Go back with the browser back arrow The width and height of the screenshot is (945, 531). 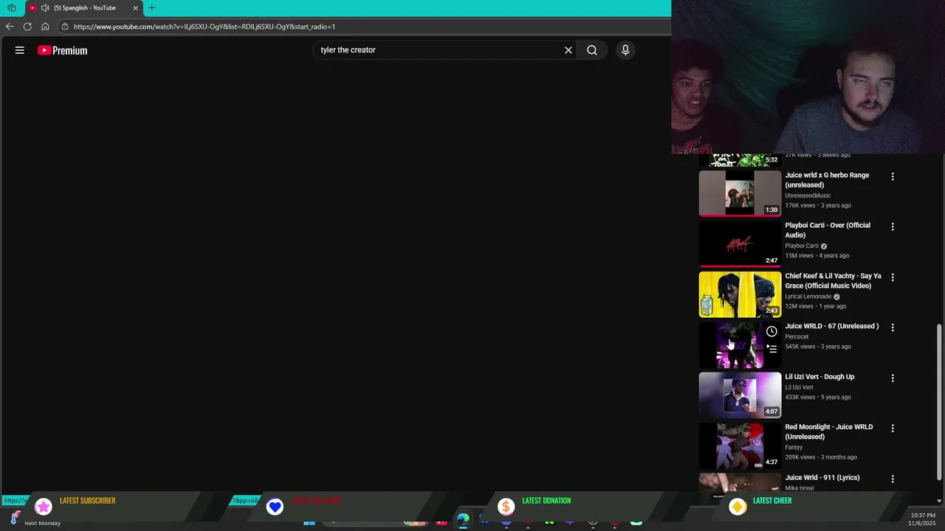tap(10, 27)
